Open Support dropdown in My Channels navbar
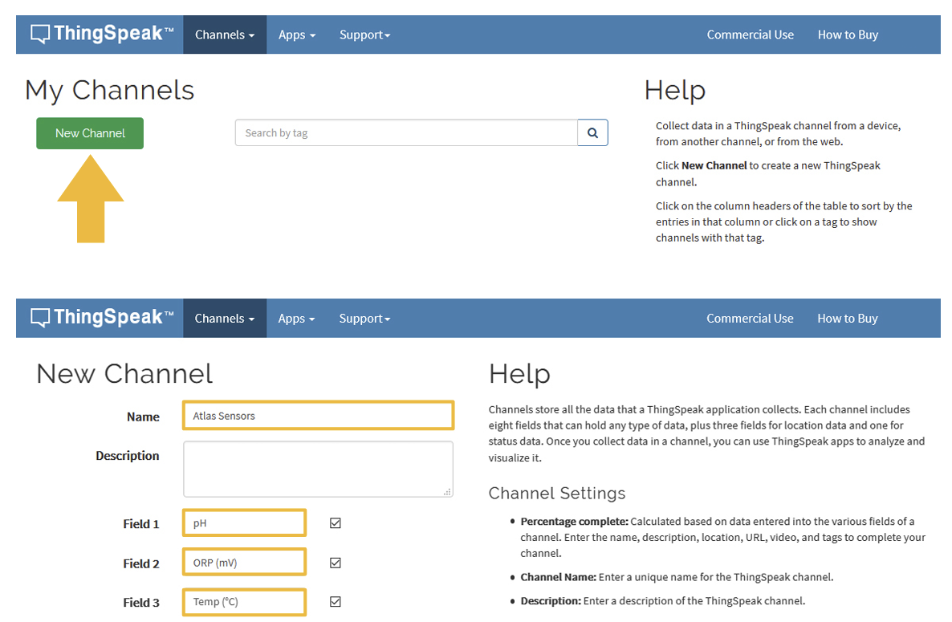The width and height of the screenshot is (952, 622). coord(364,35)
